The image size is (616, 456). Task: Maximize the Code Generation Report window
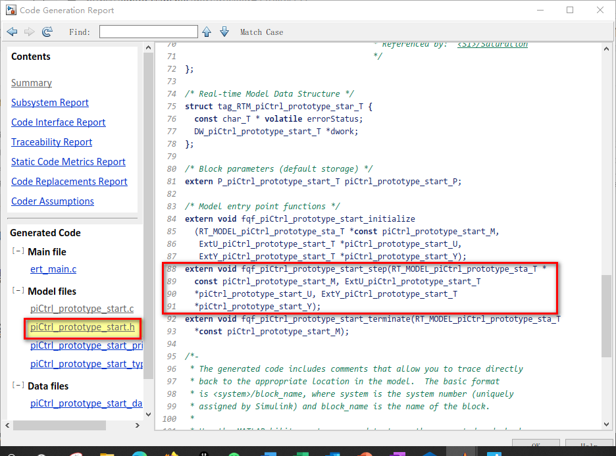pos(570,11)
